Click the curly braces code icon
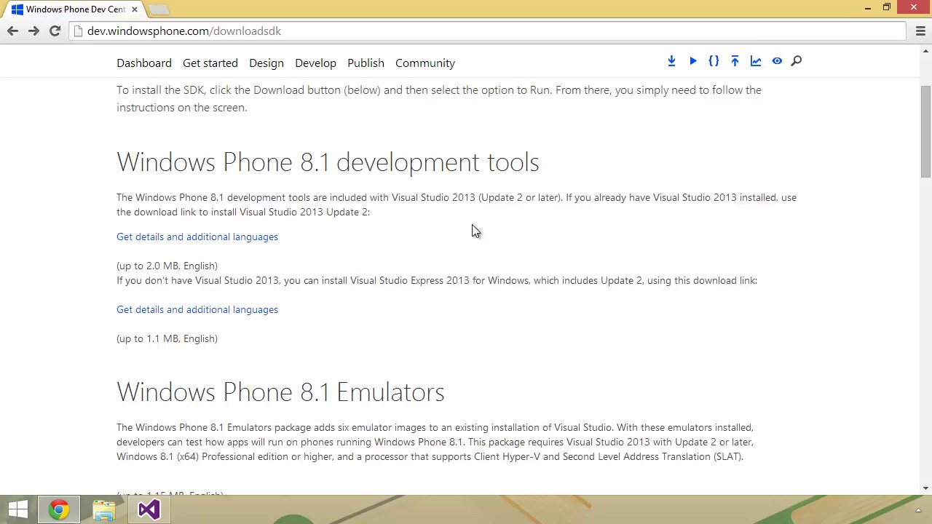Viewport: 932px width, 524px height. (x=714, y=61)
